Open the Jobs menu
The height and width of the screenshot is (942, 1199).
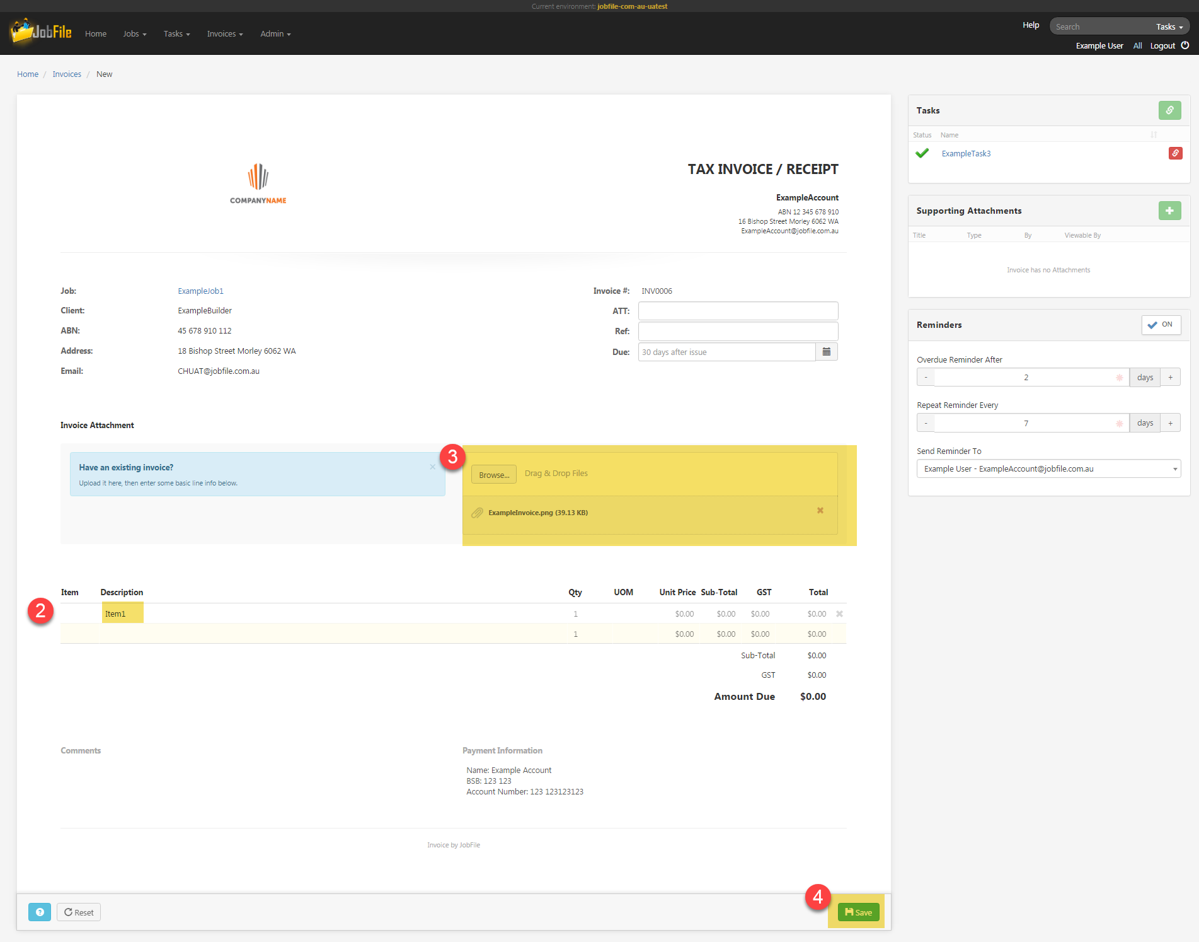[x=135, y=34]
